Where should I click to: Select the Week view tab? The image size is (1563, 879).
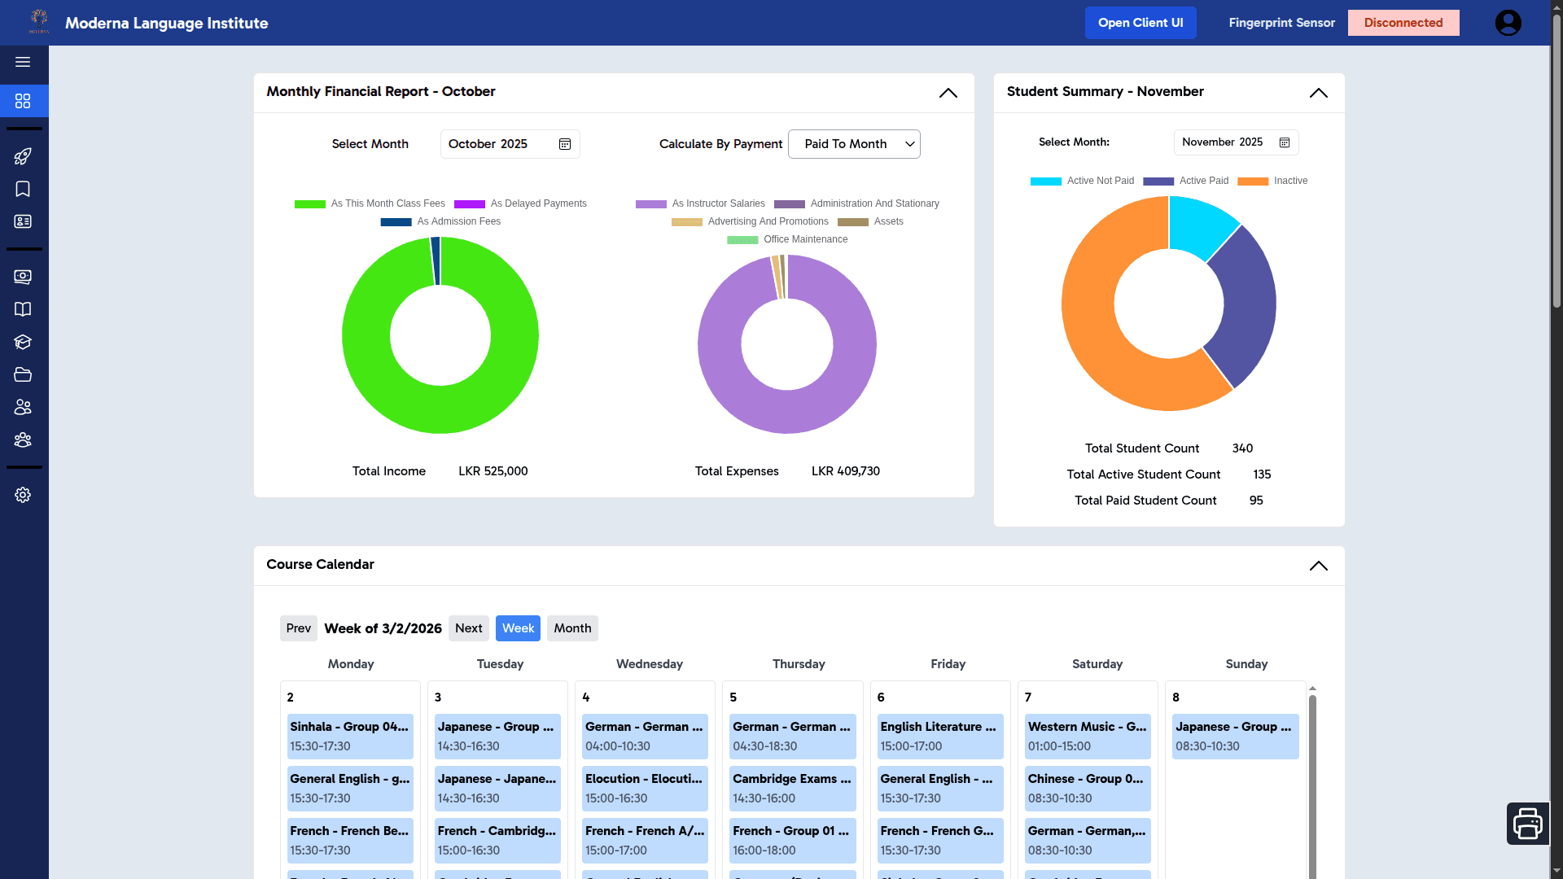[518, 628]
